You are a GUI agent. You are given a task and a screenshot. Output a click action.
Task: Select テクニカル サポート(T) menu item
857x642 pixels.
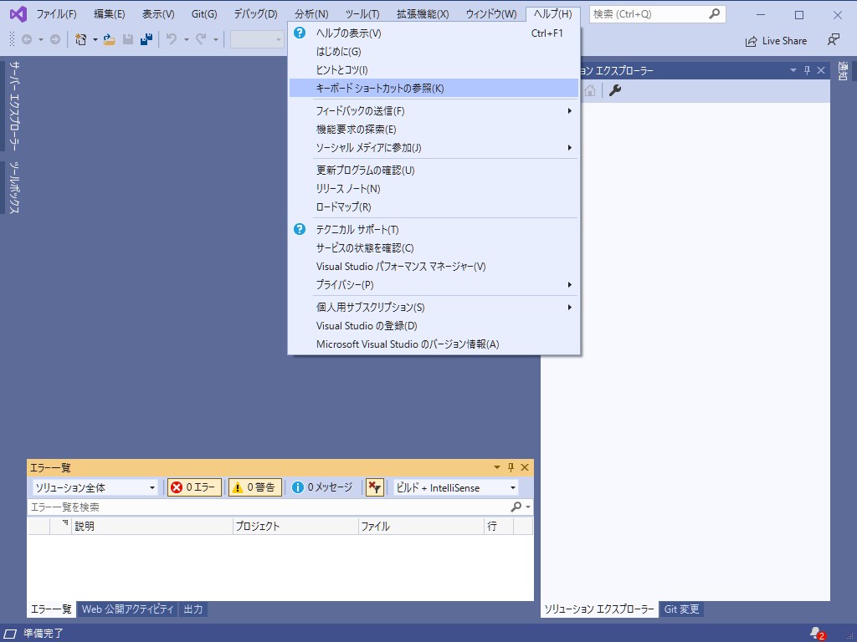click(434, 230)
